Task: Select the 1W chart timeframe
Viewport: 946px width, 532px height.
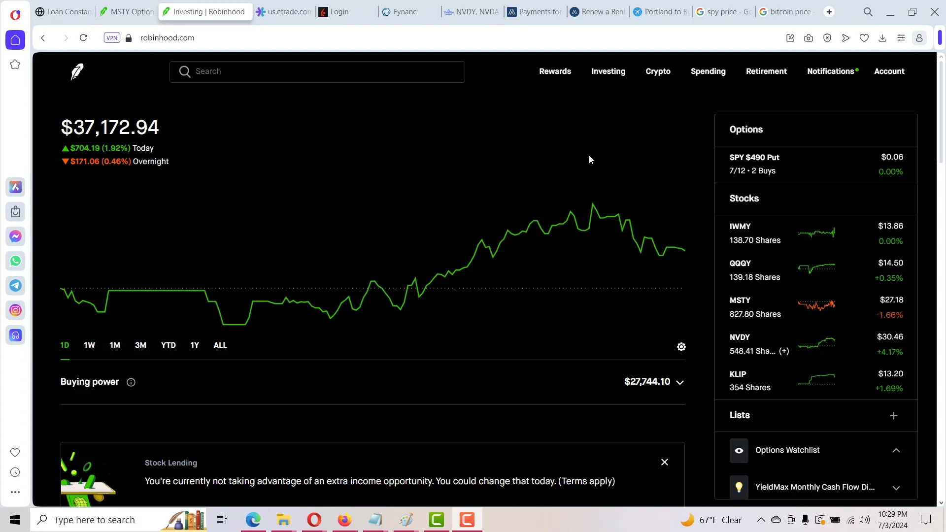Action: pyautogui.click(x=89, y=345)
